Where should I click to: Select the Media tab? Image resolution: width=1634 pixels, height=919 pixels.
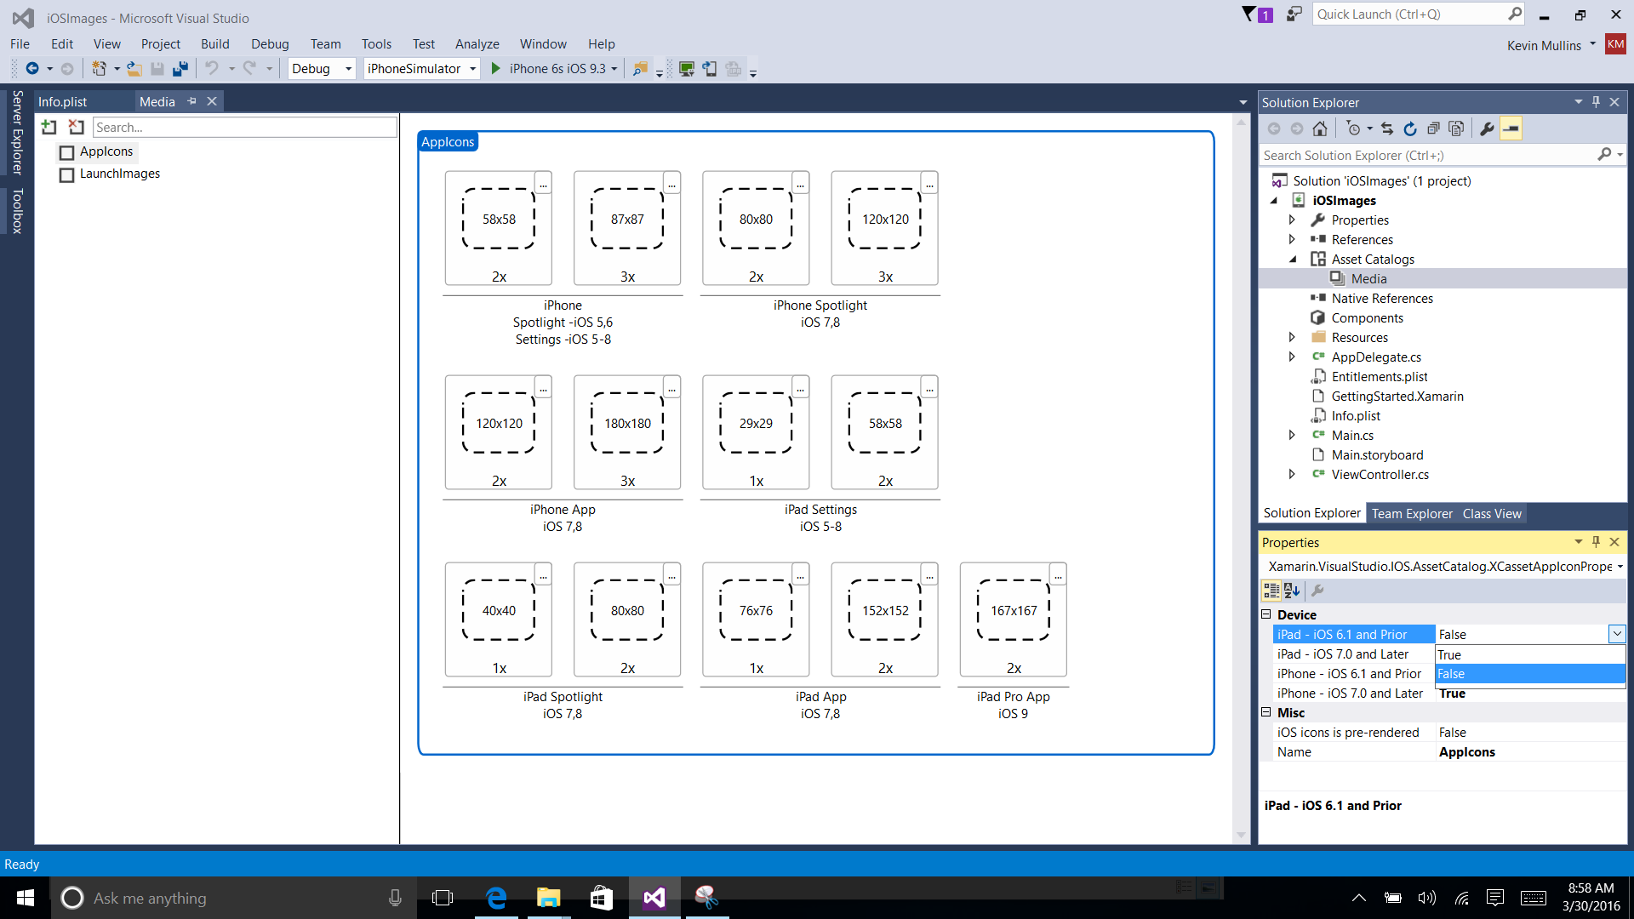pos(158,101)
